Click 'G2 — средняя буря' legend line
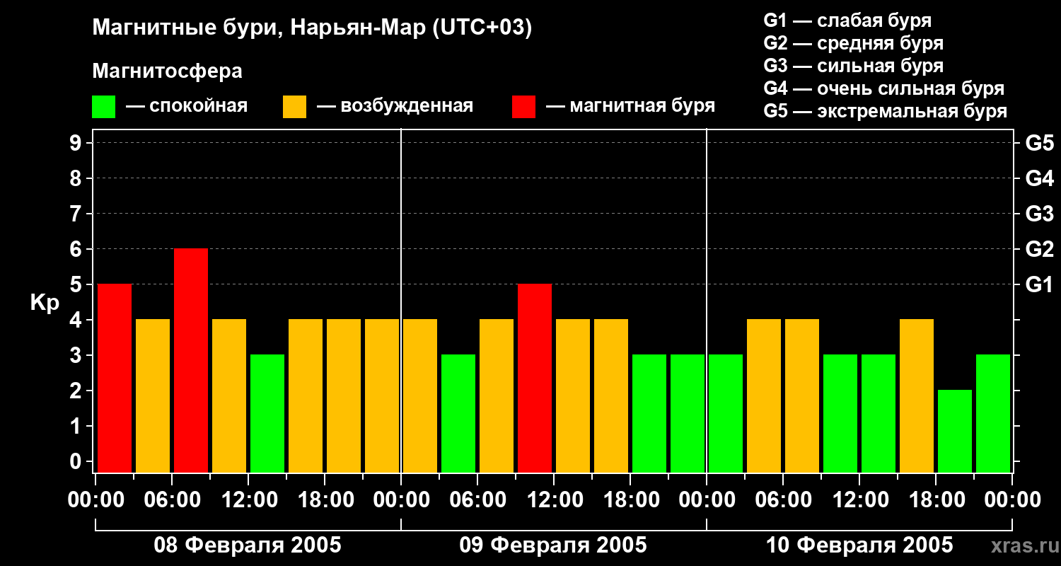1061x566 pixels. (x=853, y=43)
